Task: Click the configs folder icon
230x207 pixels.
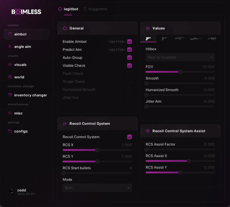Action: (10, 131)
